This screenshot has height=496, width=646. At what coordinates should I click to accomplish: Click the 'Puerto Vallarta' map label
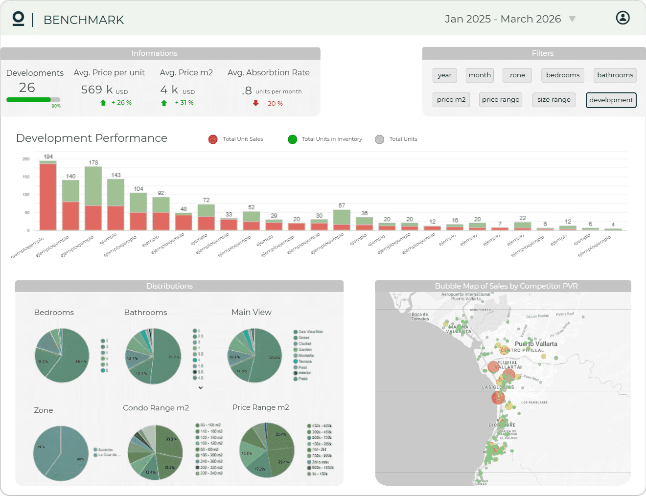[x=536, y=344]
